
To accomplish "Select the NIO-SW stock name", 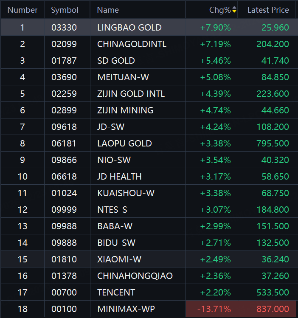I will coord(114,160).
